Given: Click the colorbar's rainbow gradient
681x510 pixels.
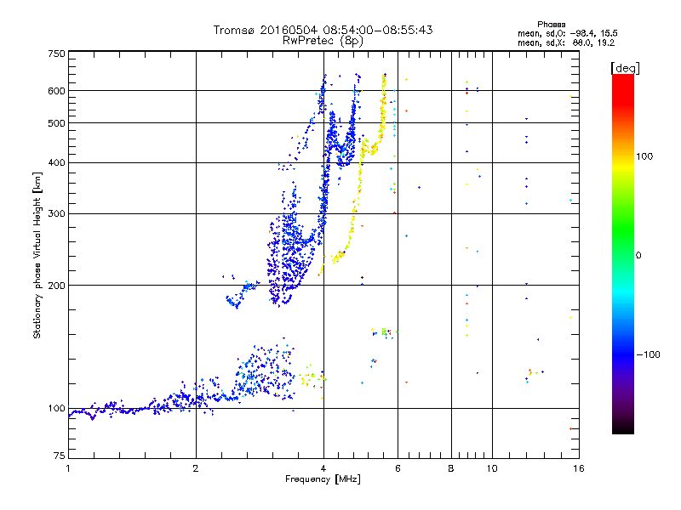Looking at the screenshot, I should (x=623, y=254).
